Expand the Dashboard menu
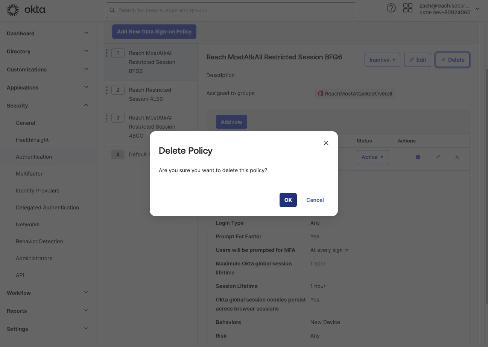 [x=49, y=33]
